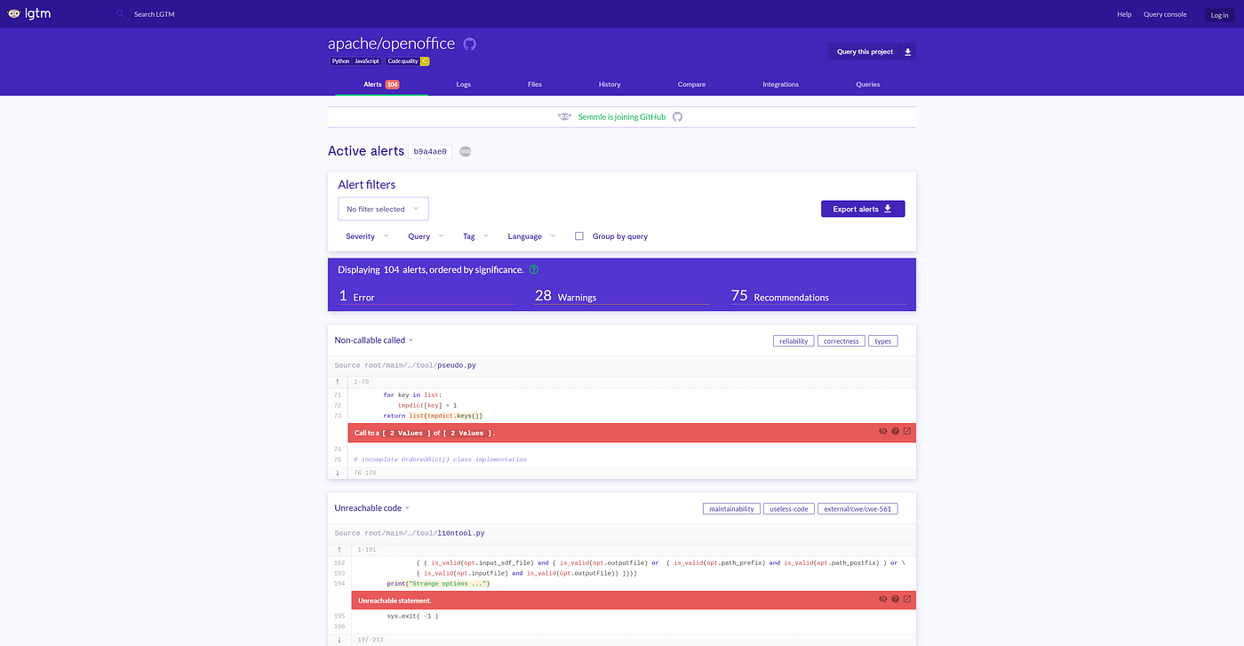Viewport: 1244px width, 646px height.
Task: Open l10ntool.py source file link
Action: (x=460, y=533)
